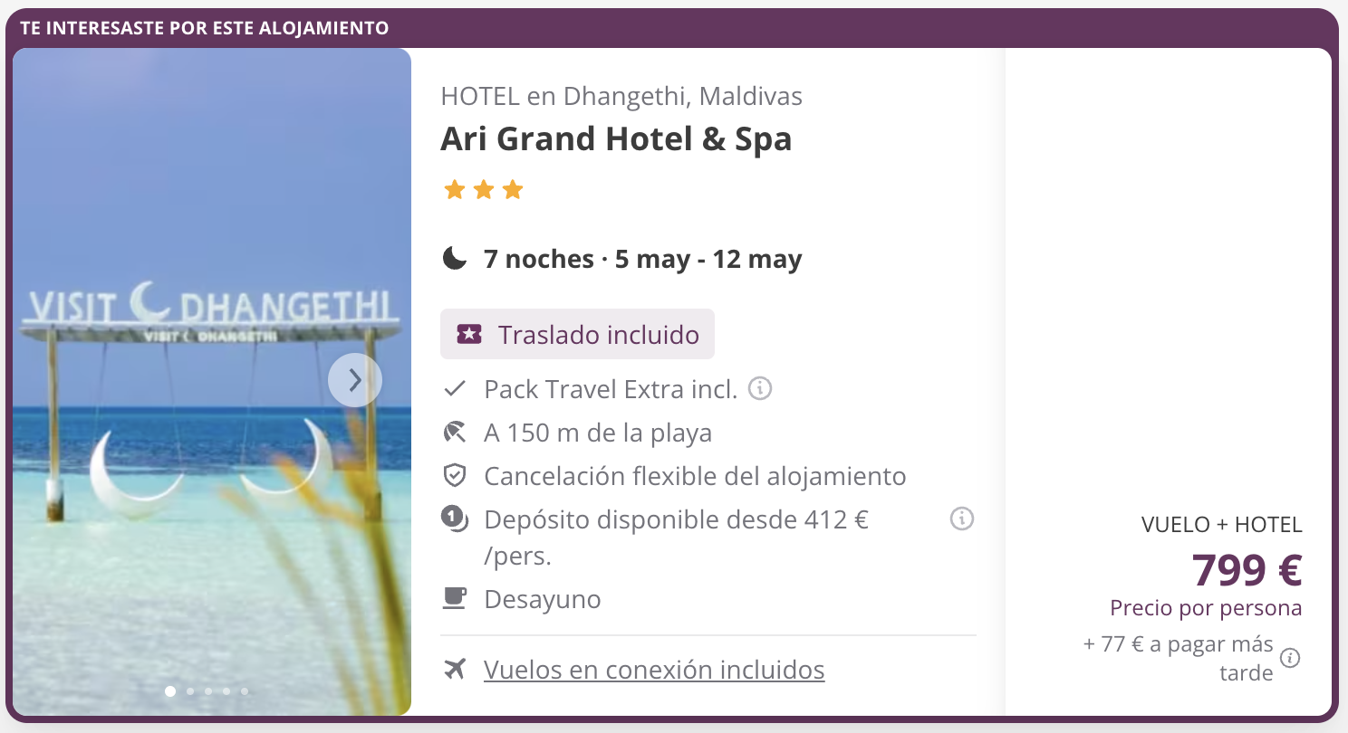This screenshot has height=733, width=1348.
Task: Click the checkmark beside Pack Travel Extra
Action: coord(455,389)
